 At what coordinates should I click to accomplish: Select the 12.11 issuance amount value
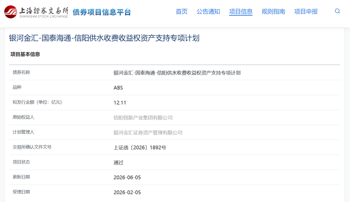pos(120,103)
